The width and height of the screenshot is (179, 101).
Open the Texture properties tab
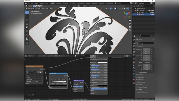coord(134,83)
